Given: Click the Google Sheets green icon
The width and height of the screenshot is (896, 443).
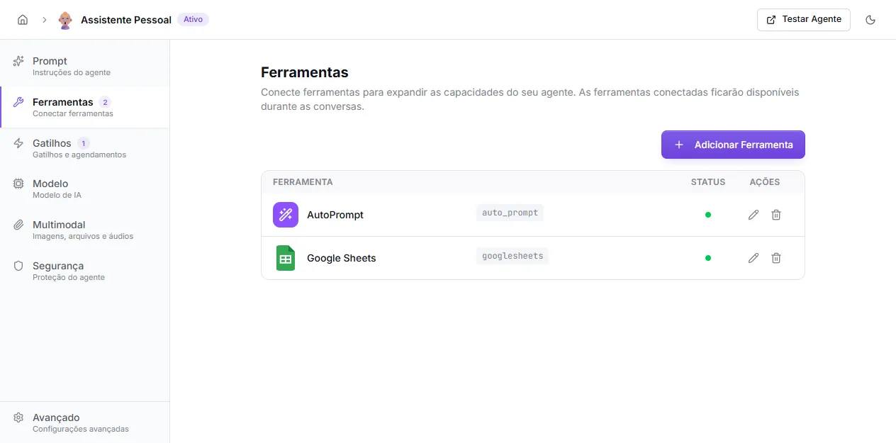Looking at the screenshot, I should point(286,258).
